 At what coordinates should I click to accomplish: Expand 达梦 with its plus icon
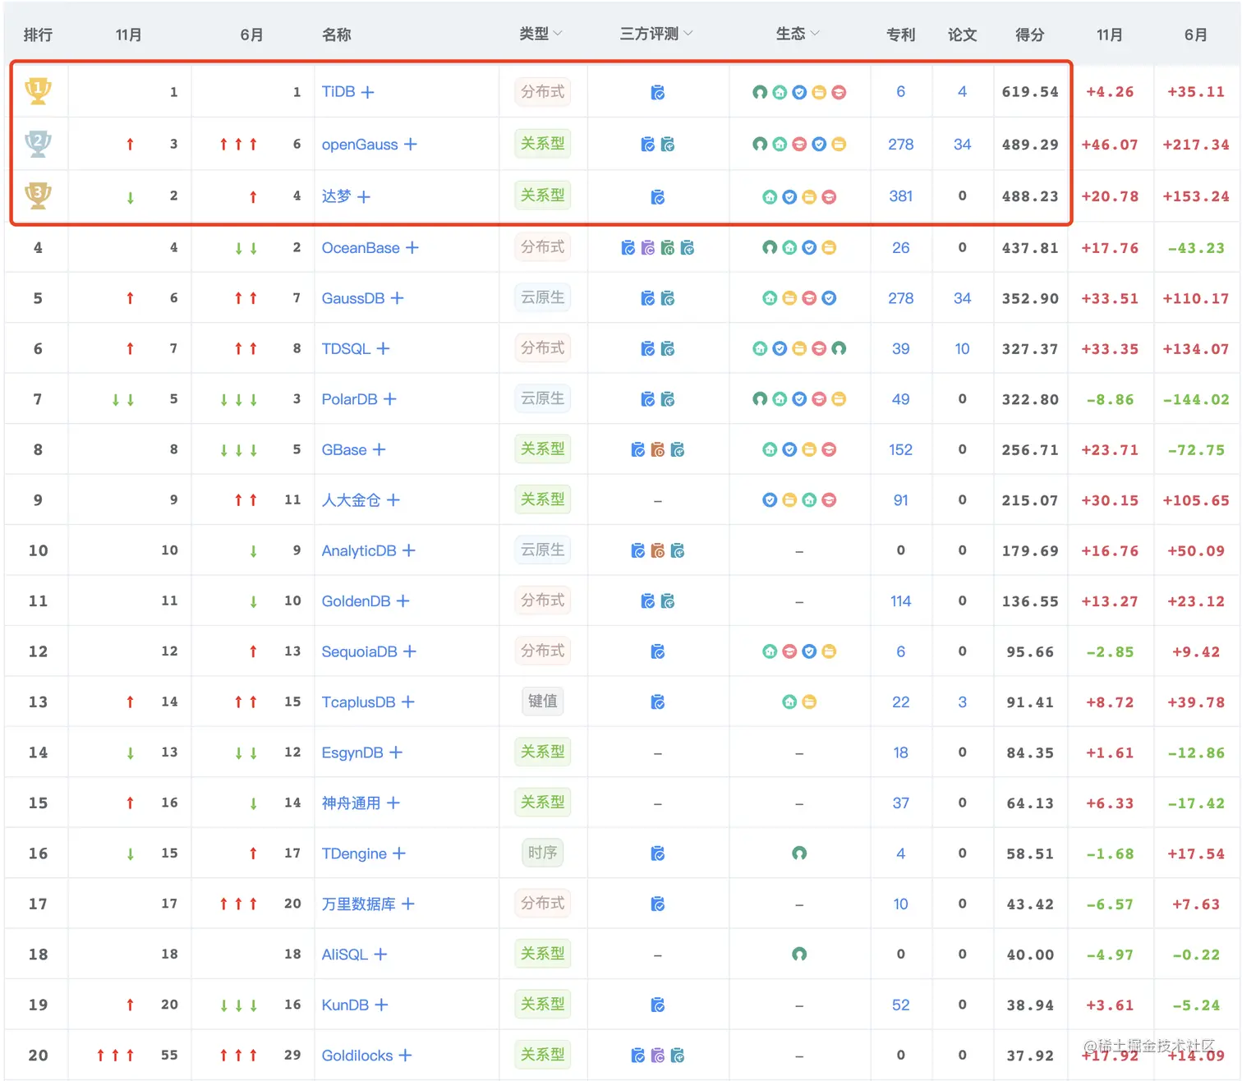[364, 197]
